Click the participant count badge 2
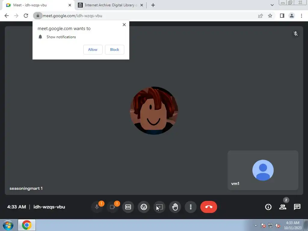Viewport: 308px width, 231px height. pos(286,200)
